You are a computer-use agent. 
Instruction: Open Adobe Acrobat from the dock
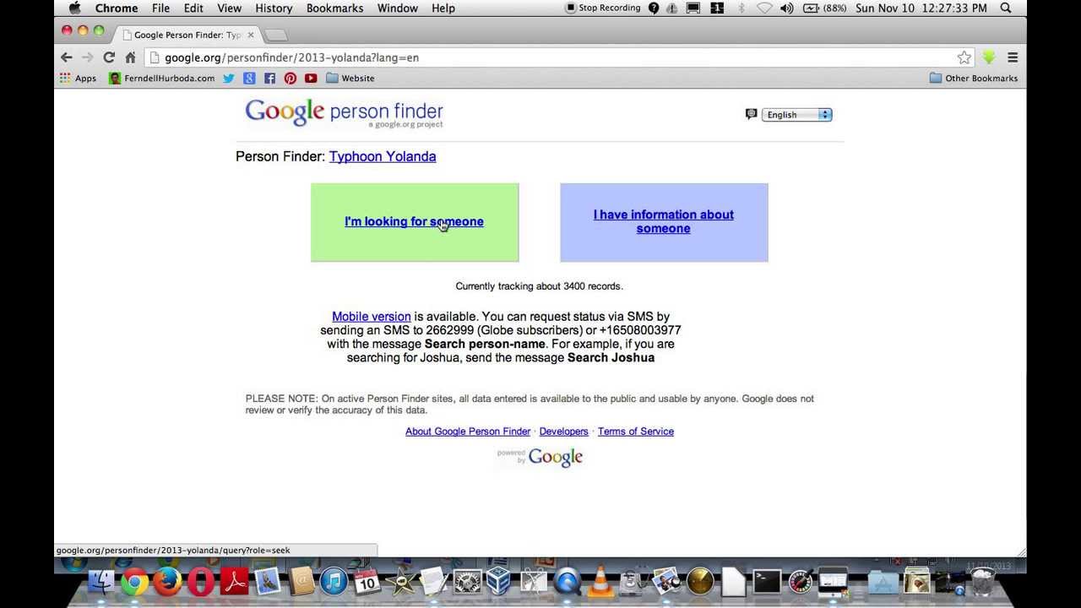click(234, 581)
